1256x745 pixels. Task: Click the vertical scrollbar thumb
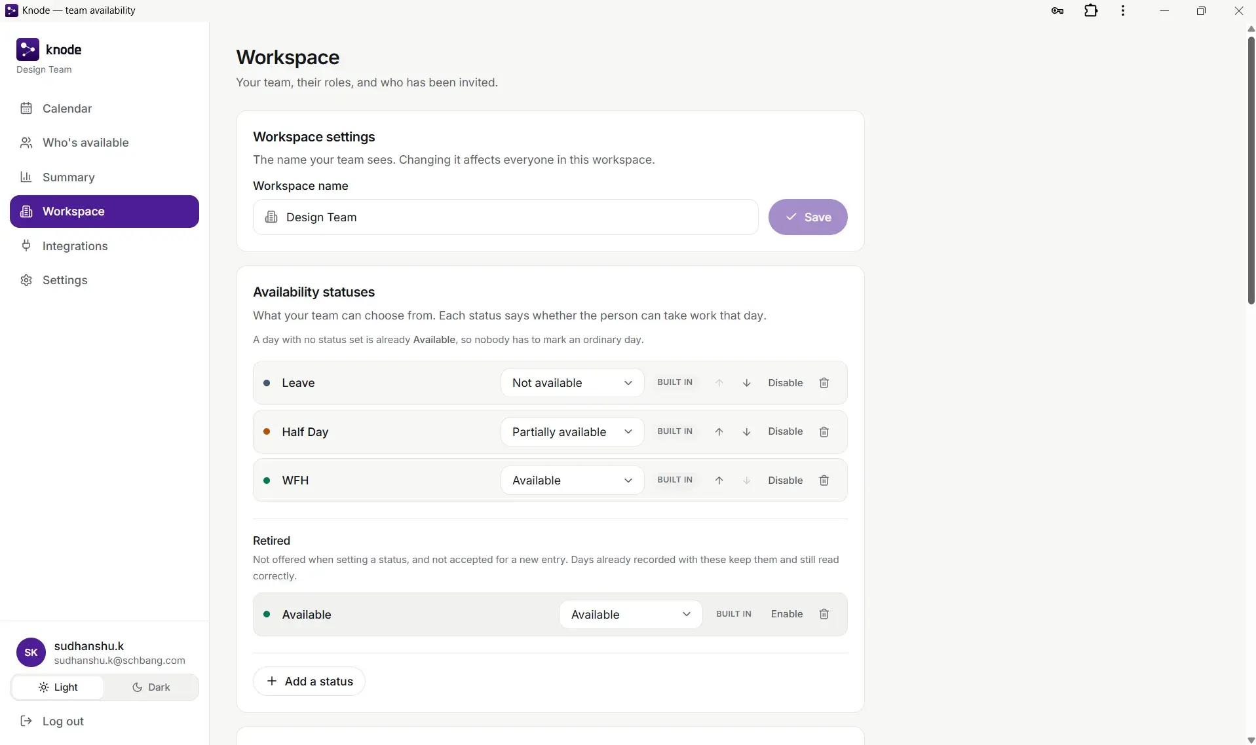(1251, 170)
